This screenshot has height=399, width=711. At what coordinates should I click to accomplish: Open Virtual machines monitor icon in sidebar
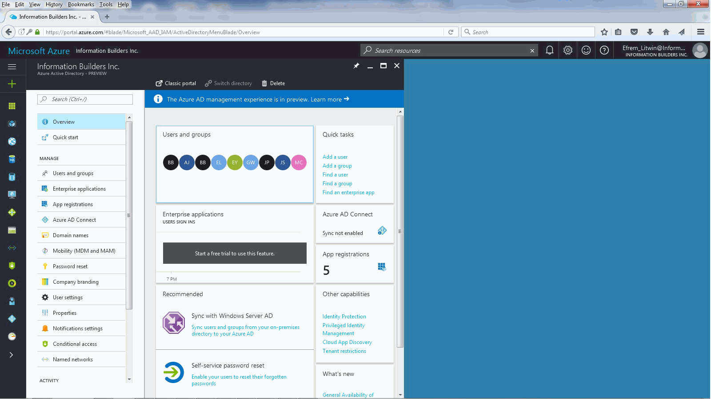(x=12, y=195)
